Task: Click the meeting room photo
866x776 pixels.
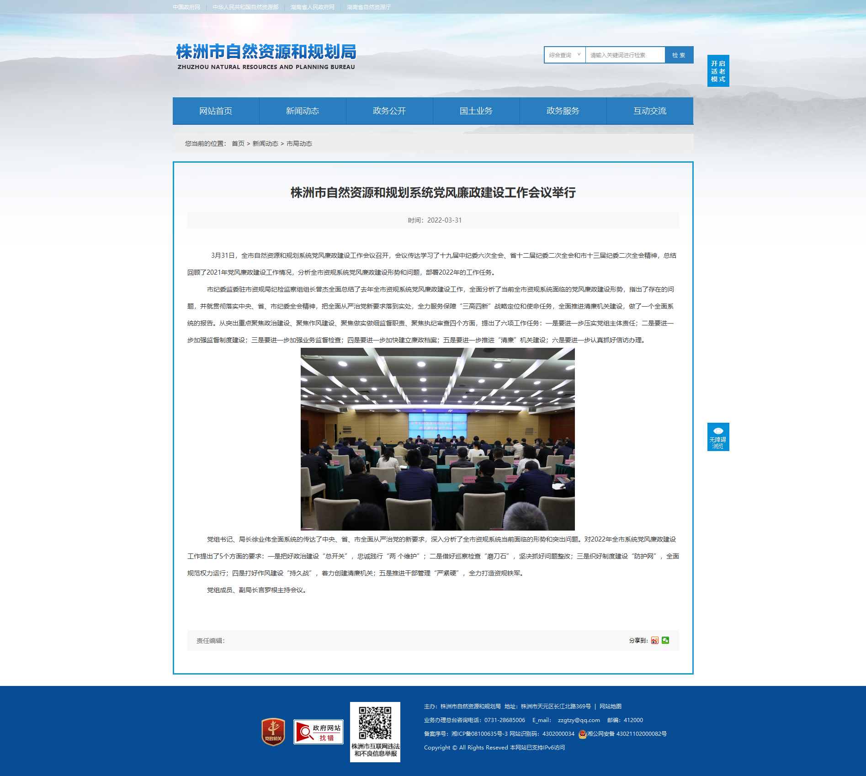Action: 438,439
